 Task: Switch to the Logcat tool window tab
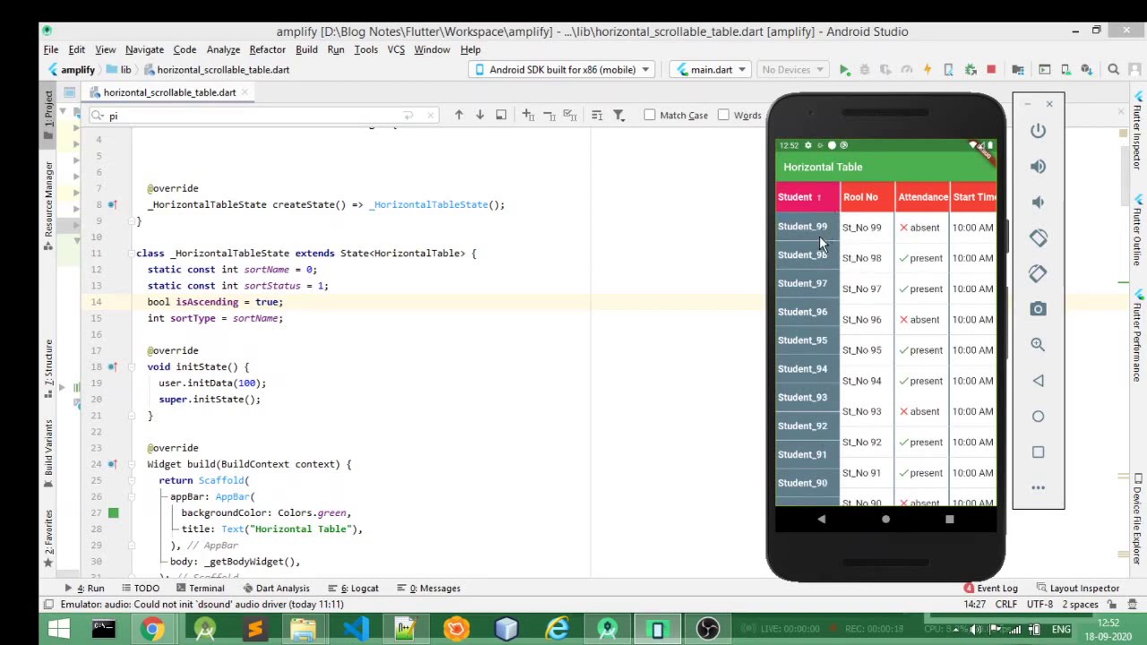[358, 589]
